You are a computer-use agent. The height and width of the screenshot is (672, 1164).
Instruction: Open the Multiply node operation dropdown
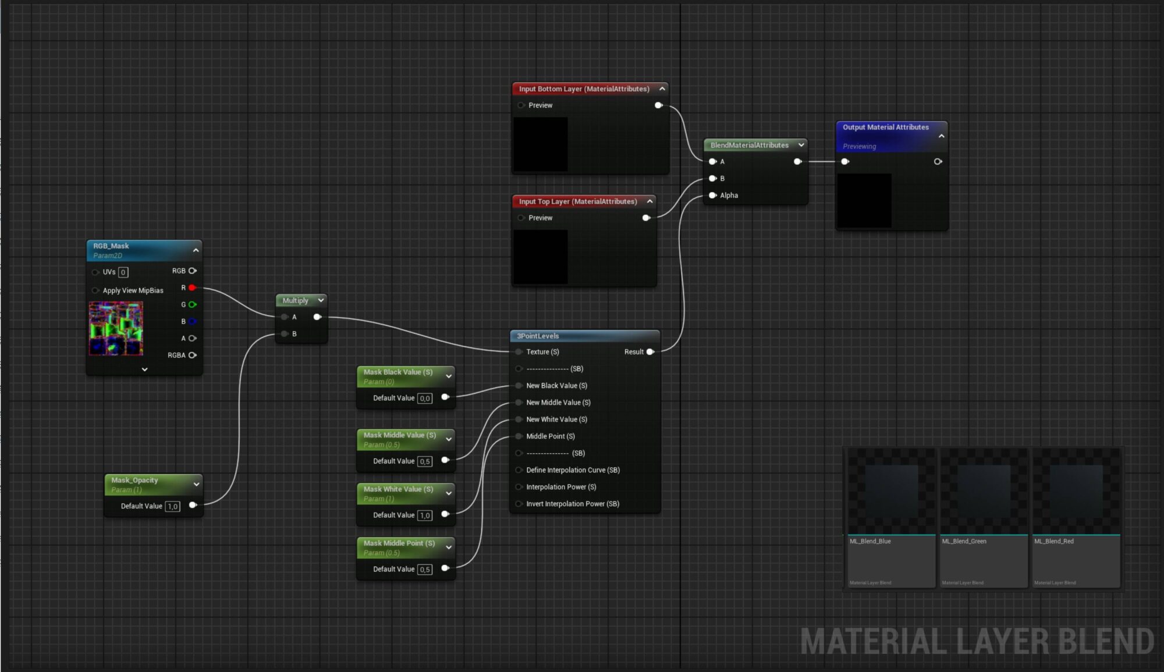[320, 300]
